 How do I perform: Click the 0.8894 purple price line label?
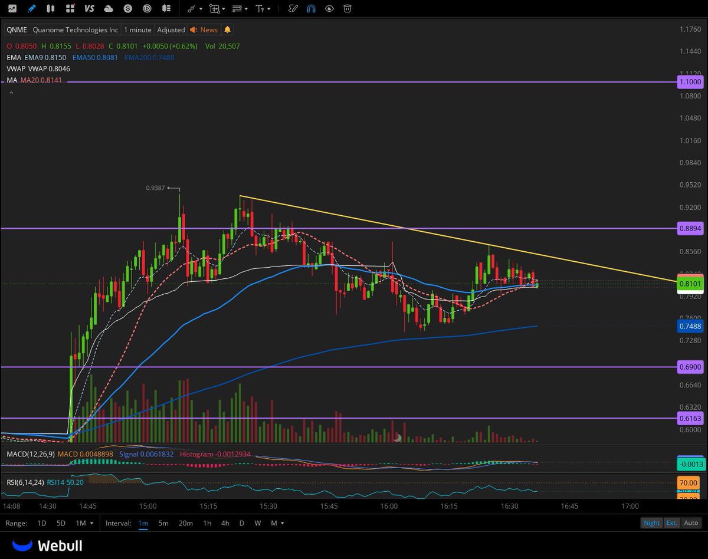tap(690, 228)
